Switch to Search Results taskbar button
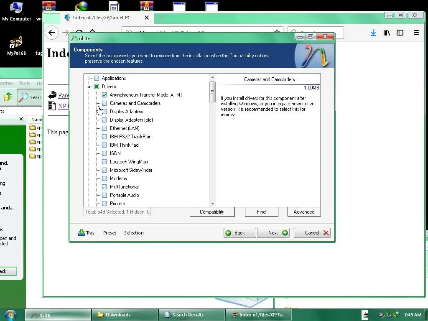The width and height of the screenshot is (428, 321). pyautogui.click(x=192, y=315)
